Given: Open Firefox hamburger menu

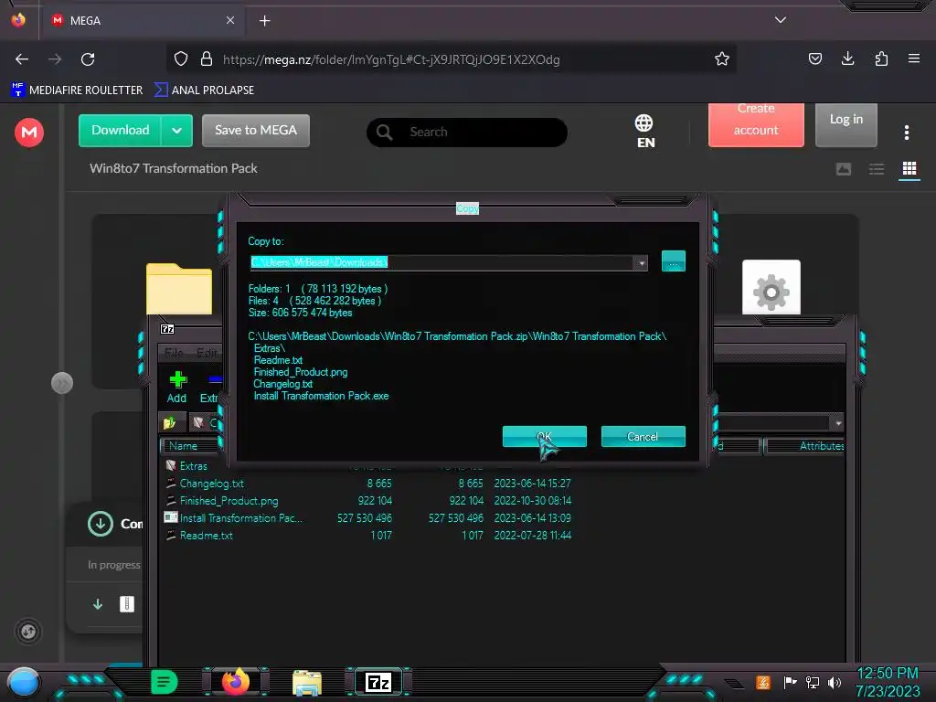Looking at the screenshot, I should [913, 58].
